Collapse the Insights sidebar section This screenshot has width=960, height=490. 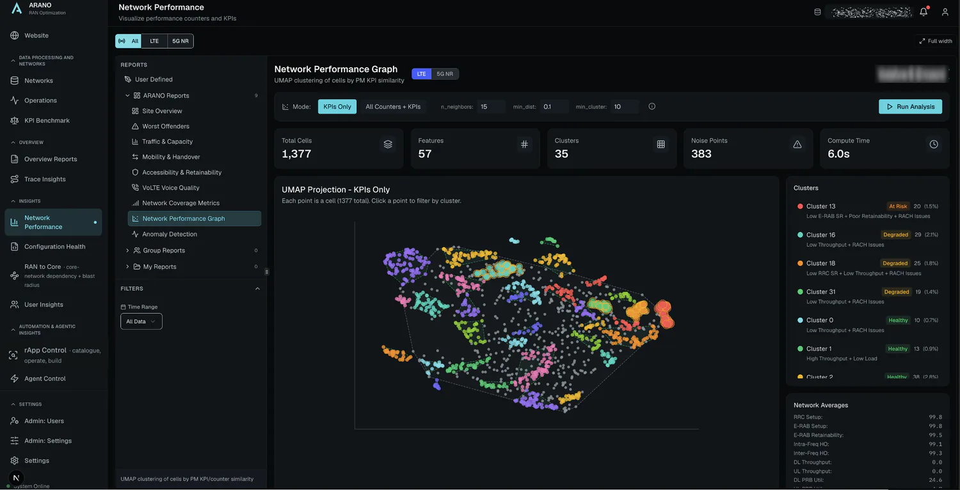coord(14,201)
